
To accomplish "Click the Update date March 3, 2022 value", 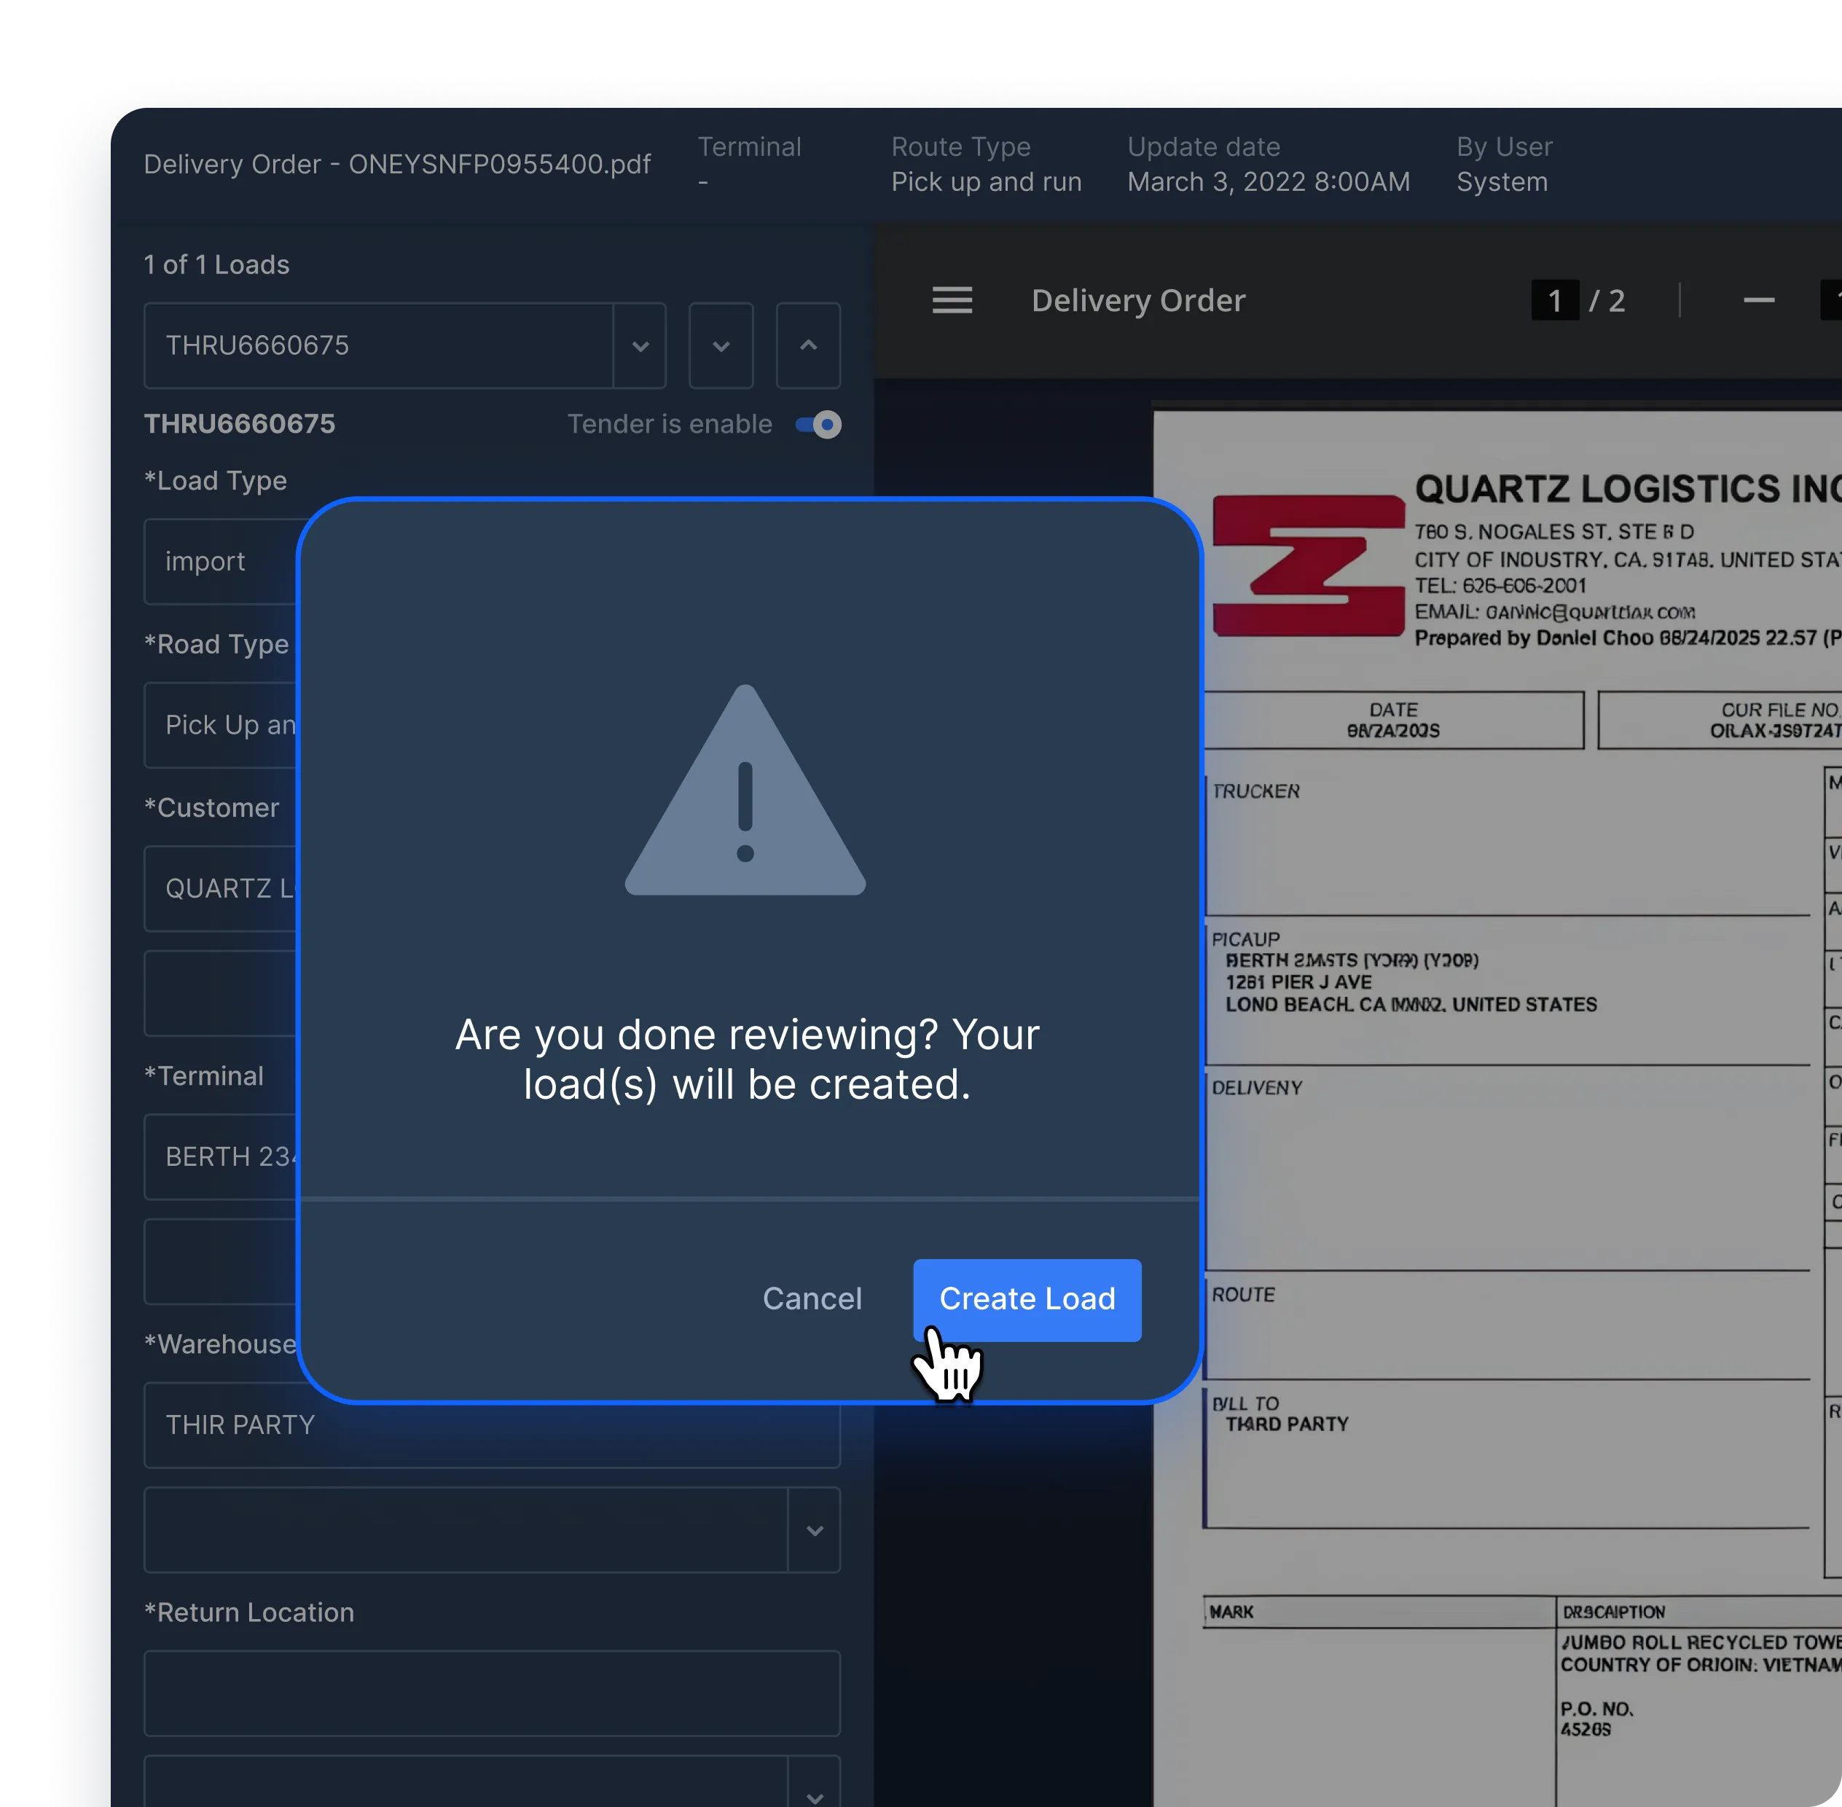I will (x=1268, y=182).
